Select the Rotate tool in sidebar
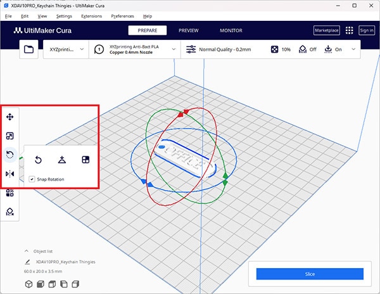The height and width of the screenshot is (294, 380). [x=9, y=155]
